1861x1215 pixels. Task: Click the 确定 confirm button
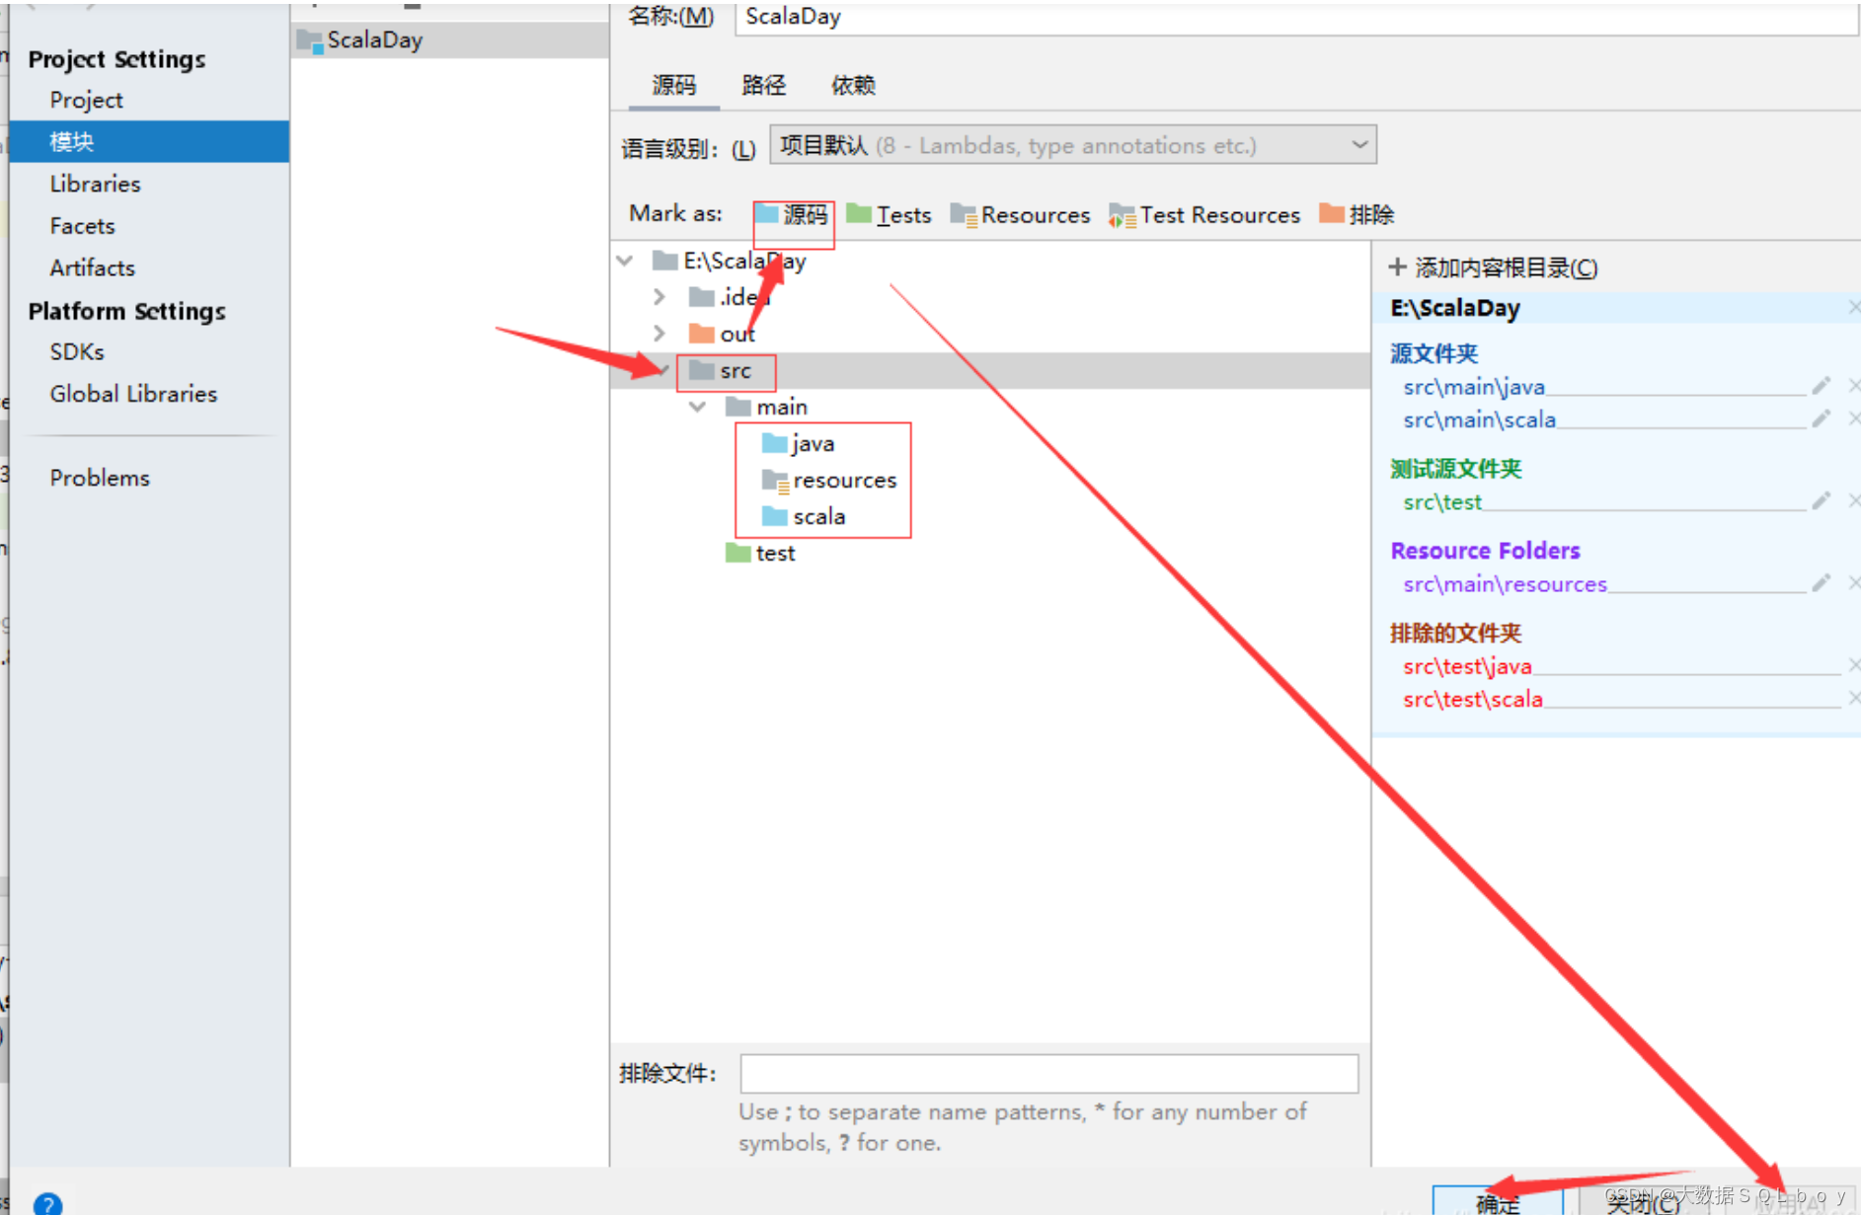point(1498,1201)
